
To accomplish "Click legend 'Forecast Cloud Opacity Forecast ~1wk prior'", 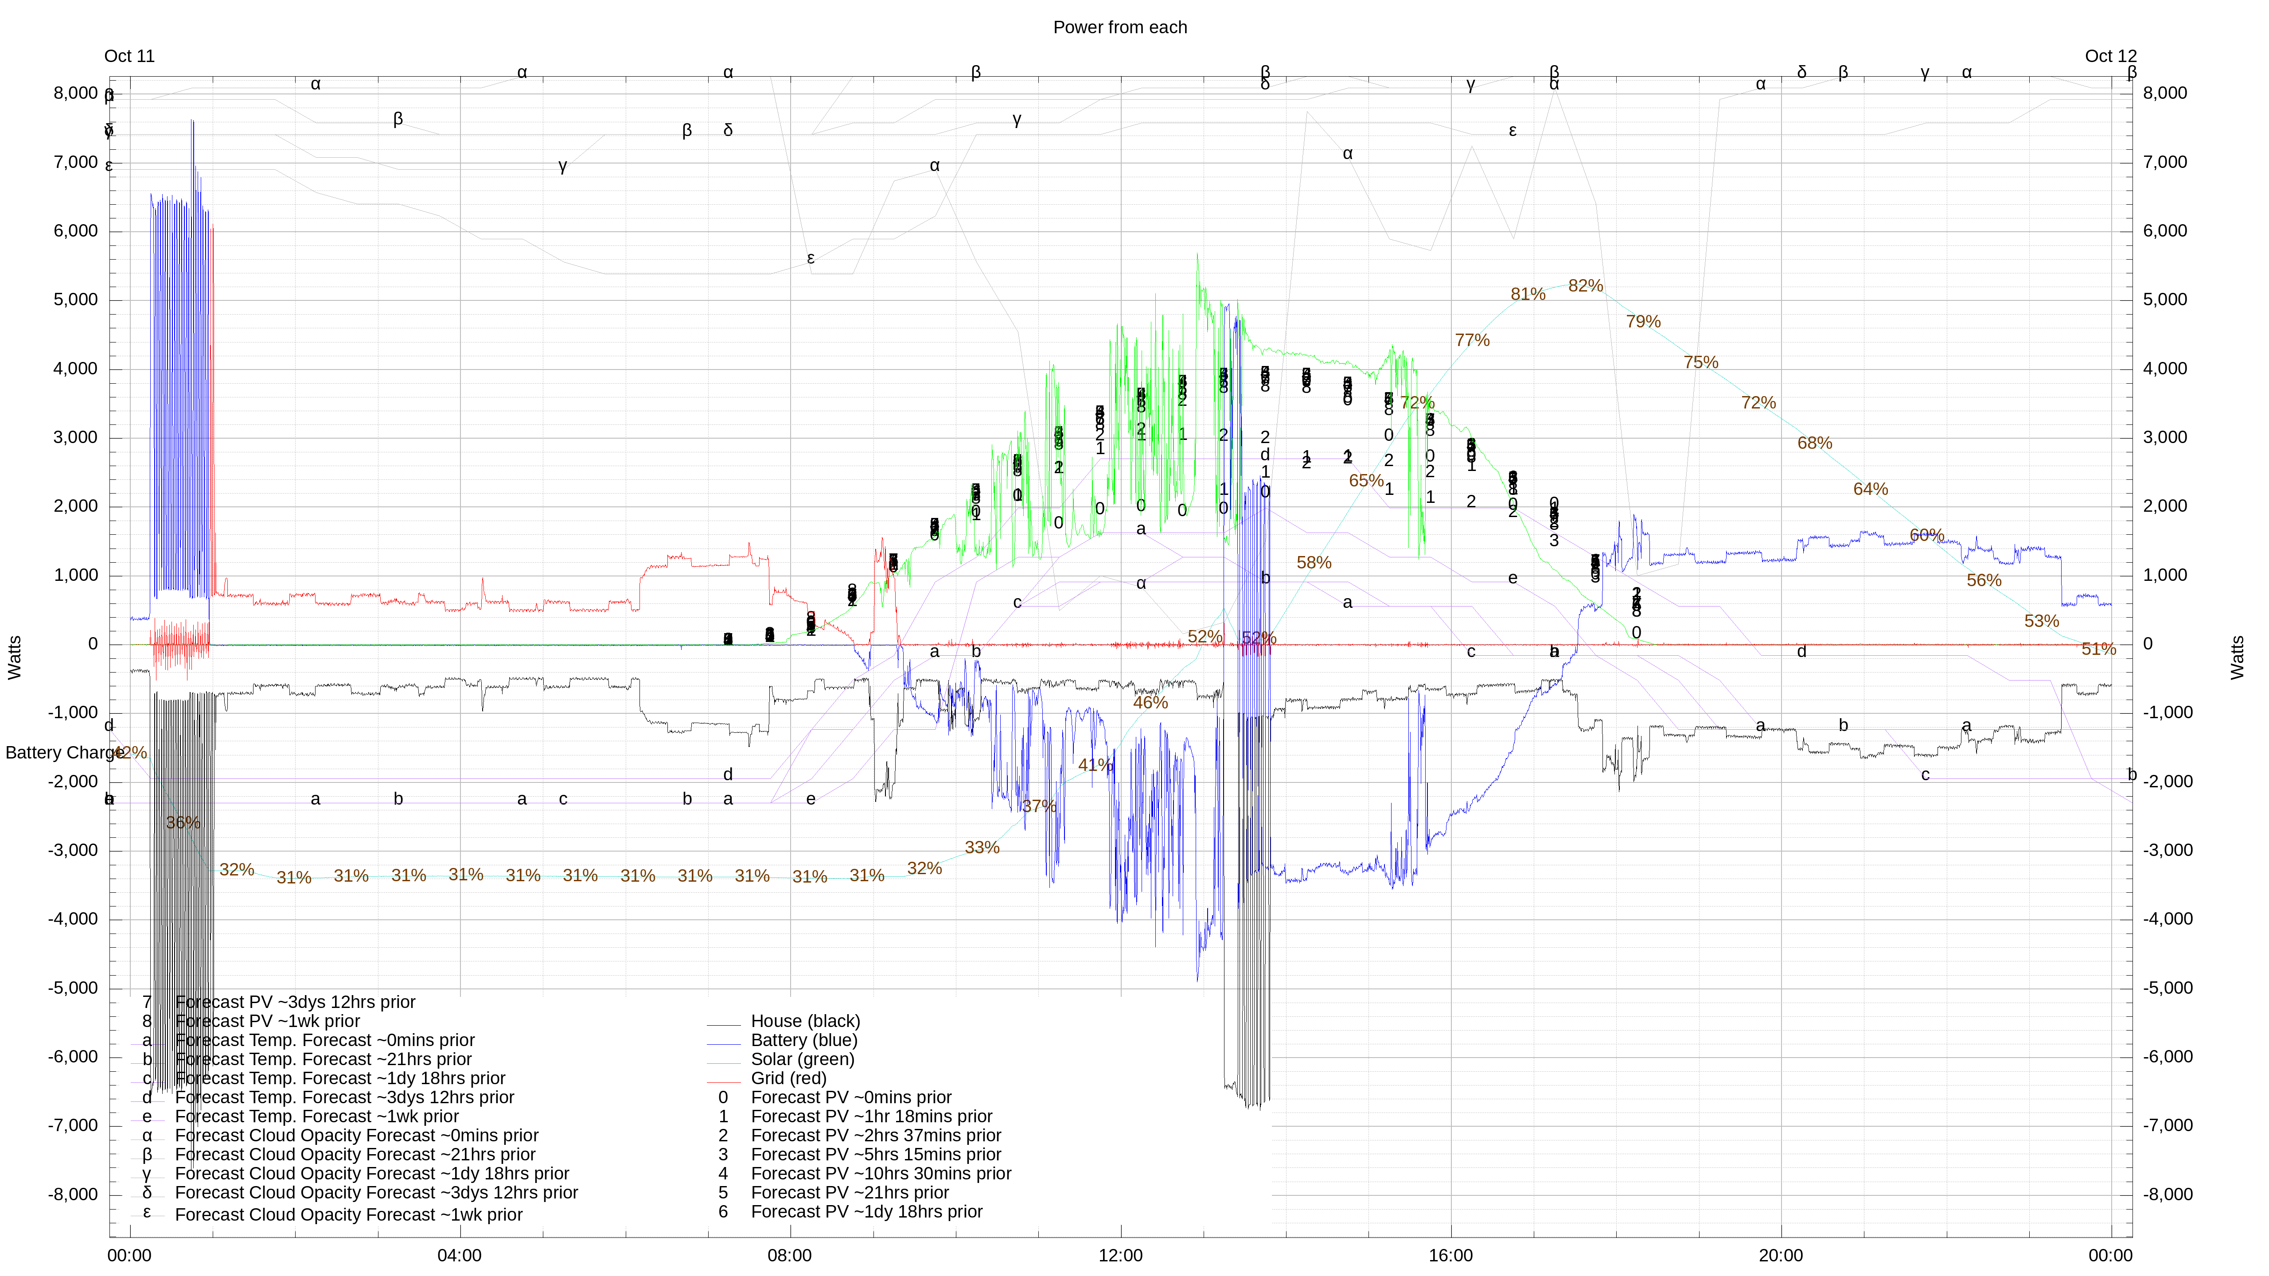I will 349,1215.
